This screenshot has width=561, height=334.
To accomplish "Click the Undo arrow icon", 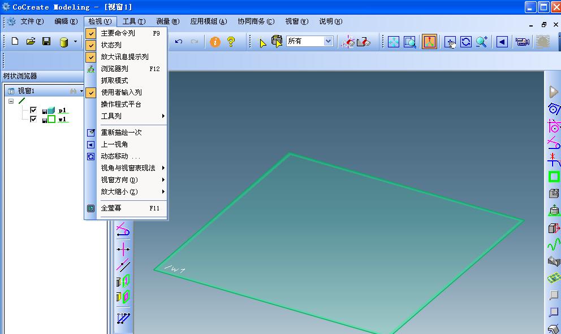I will 179,42.
